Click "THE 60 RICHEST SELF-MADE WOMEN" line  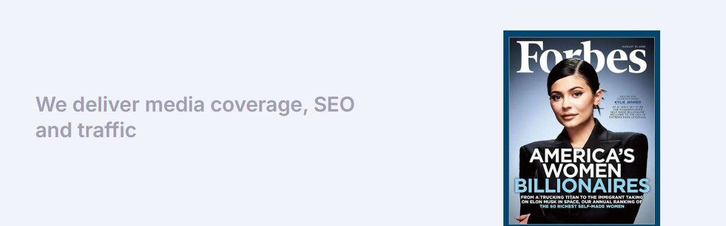582,207
